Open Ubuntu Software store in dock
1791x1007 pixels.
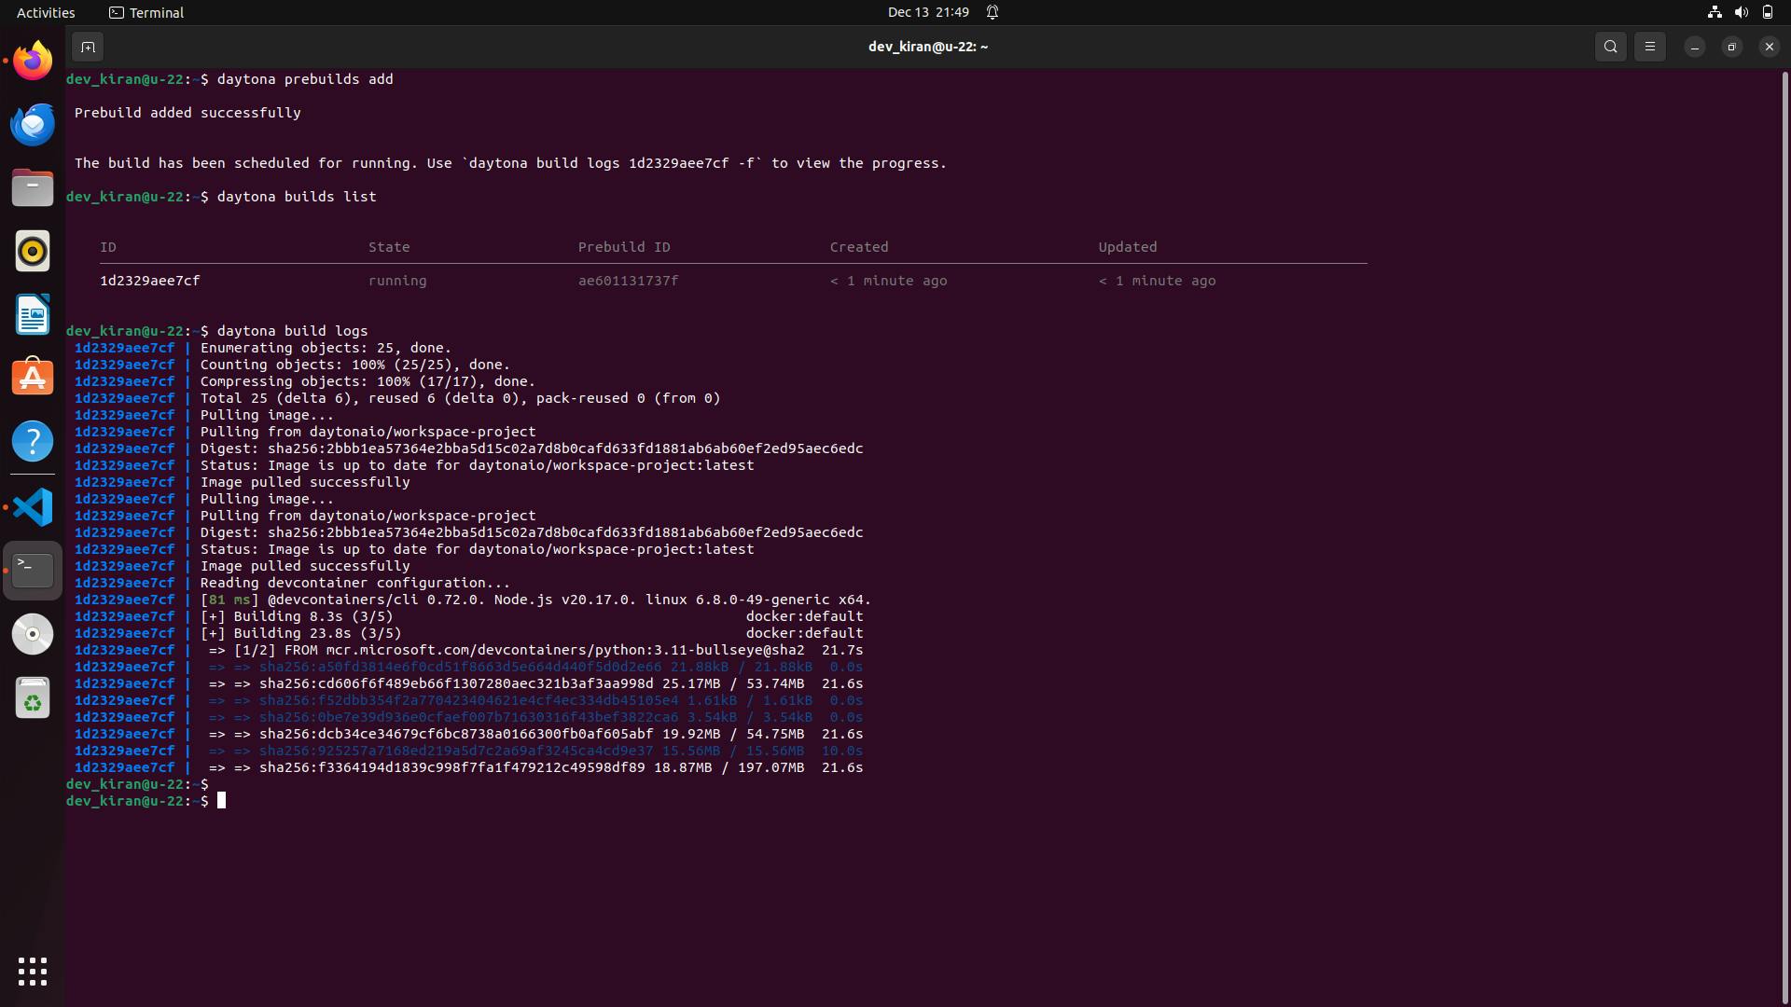coord(33,378)
